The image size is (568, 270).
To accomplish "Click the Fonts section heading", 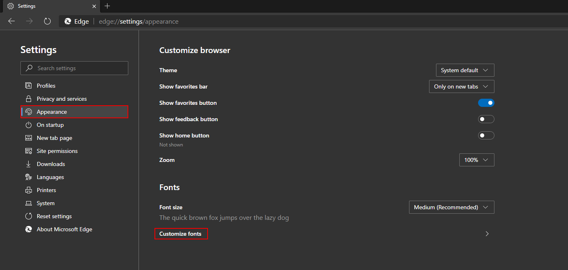I will tap(170, 187).
